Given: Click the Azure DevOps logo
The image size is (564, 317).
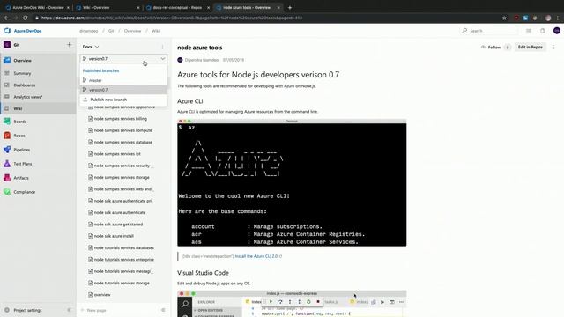Looking at the screenshot, I should (7, 31).
